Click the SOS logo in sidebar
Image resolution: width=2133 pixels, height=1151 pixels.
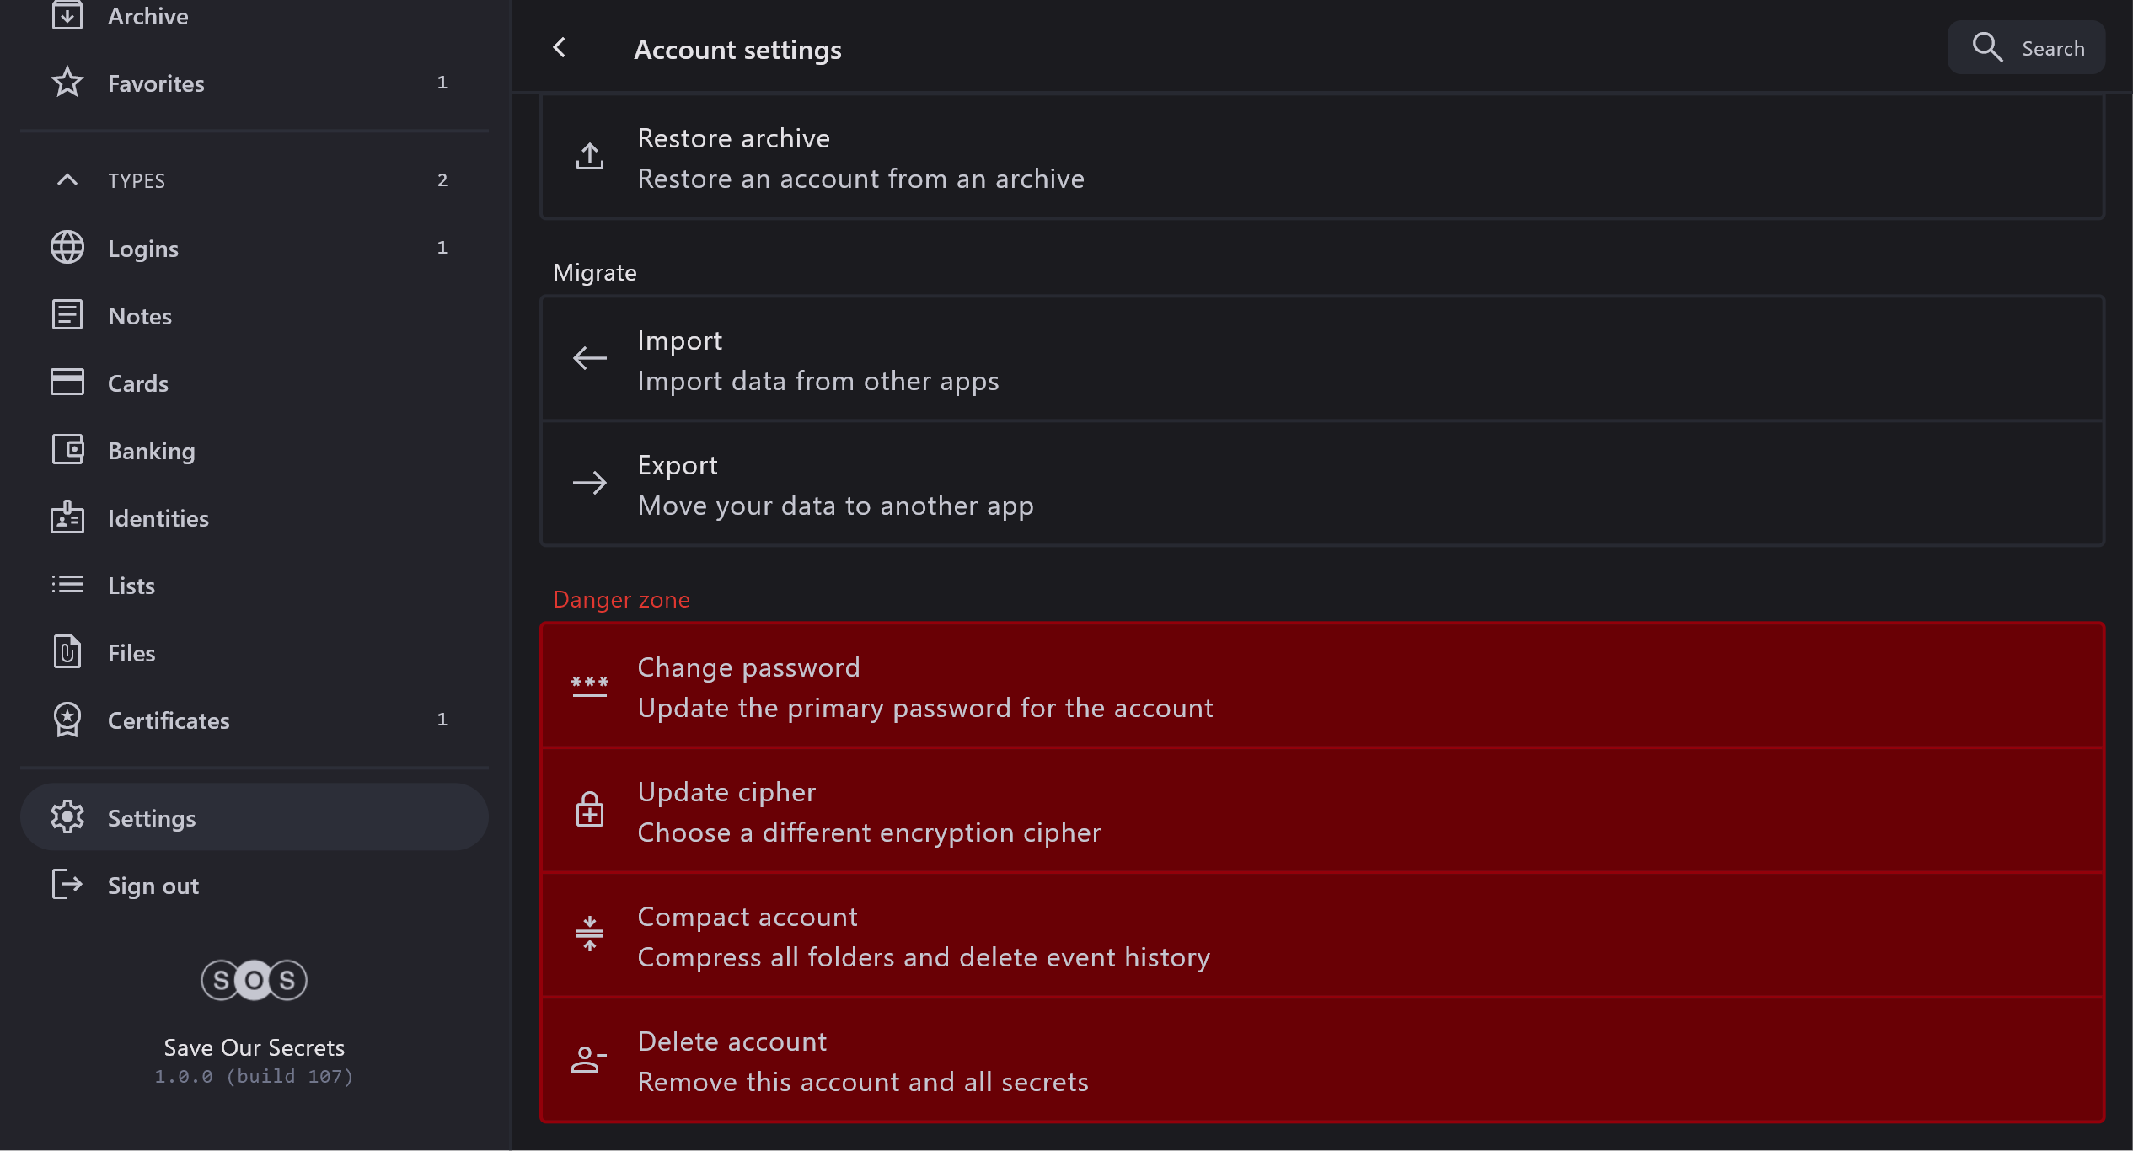pyautogui.click(x=254, y=980)
